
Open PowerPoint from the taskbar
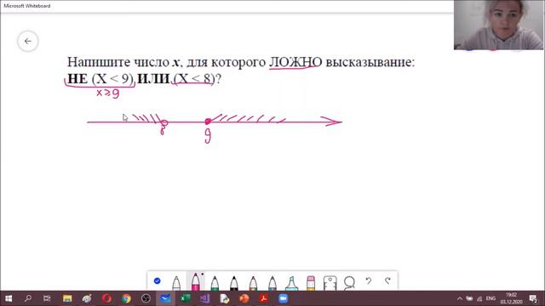coord(244,298)
